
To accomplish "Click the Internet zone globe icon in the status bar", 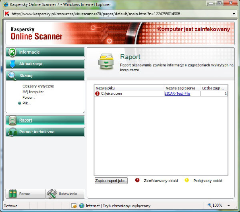I will click(82, 206).
